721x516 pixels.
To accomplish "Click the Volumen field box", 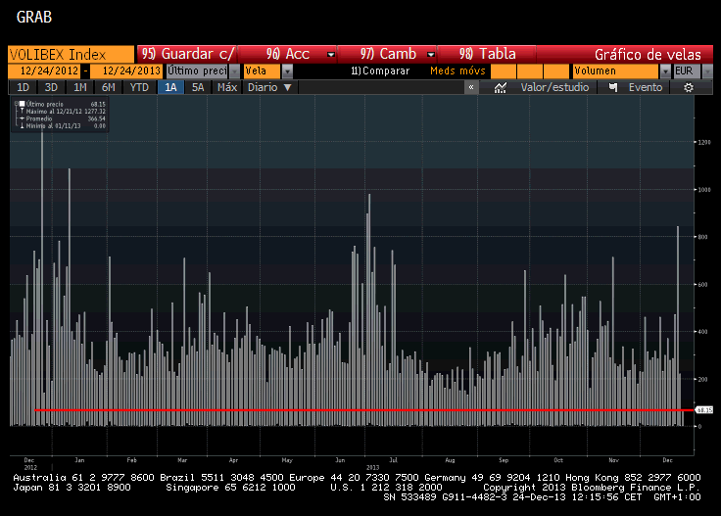I will click(616, 71).
